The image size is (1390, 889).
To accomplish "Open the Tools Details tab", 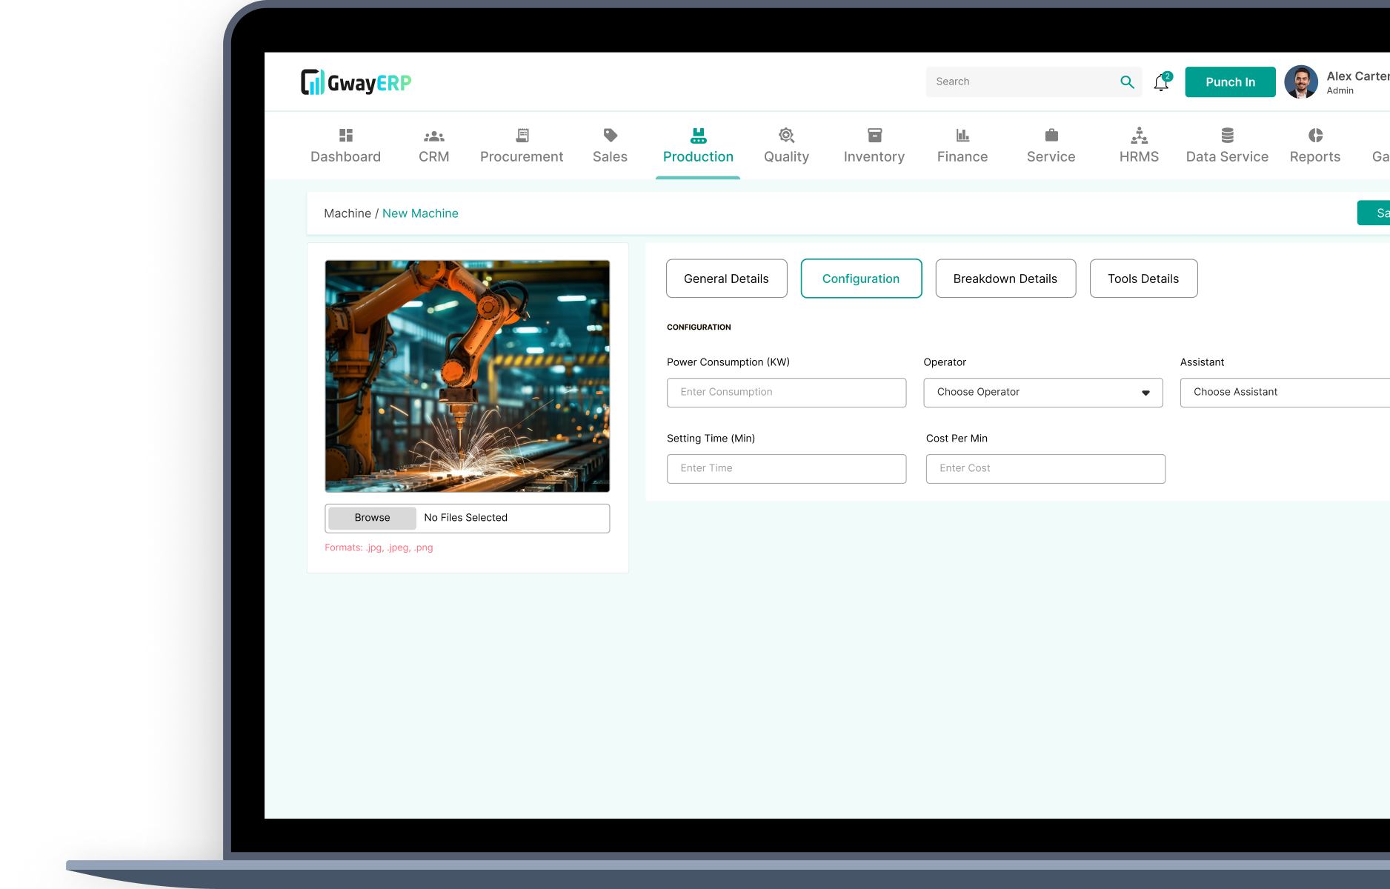I will (1143, 279).
